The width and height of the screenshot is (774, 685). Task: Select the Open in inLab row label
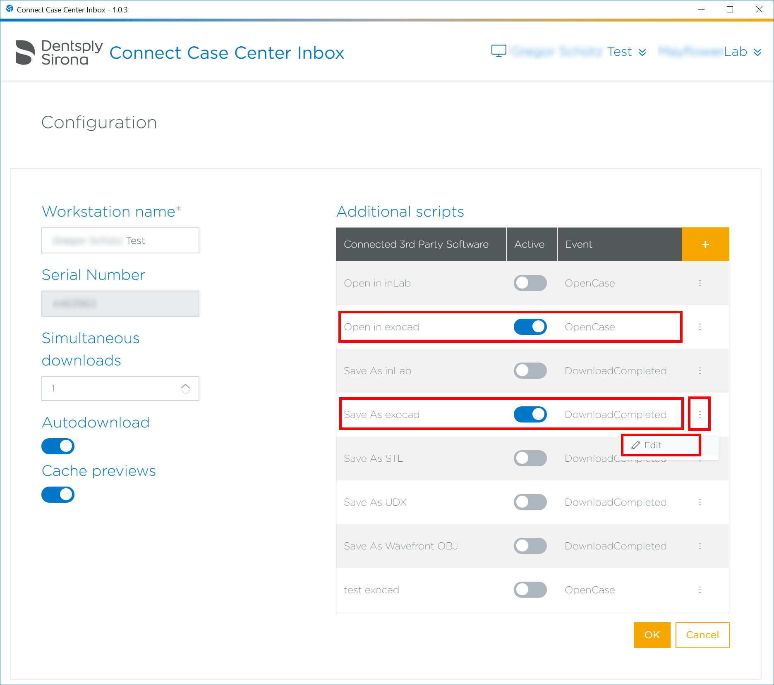(x=377, y=283)
